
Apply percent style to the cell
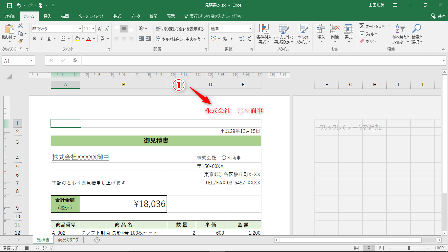pyautogui.click(x=225, y=39)
